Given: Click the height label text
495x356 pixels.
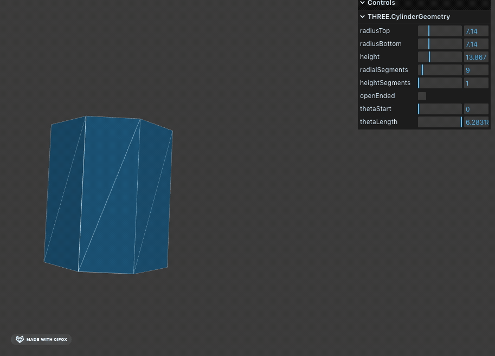Looking at the screenshot, I should [x=370, y=57].
